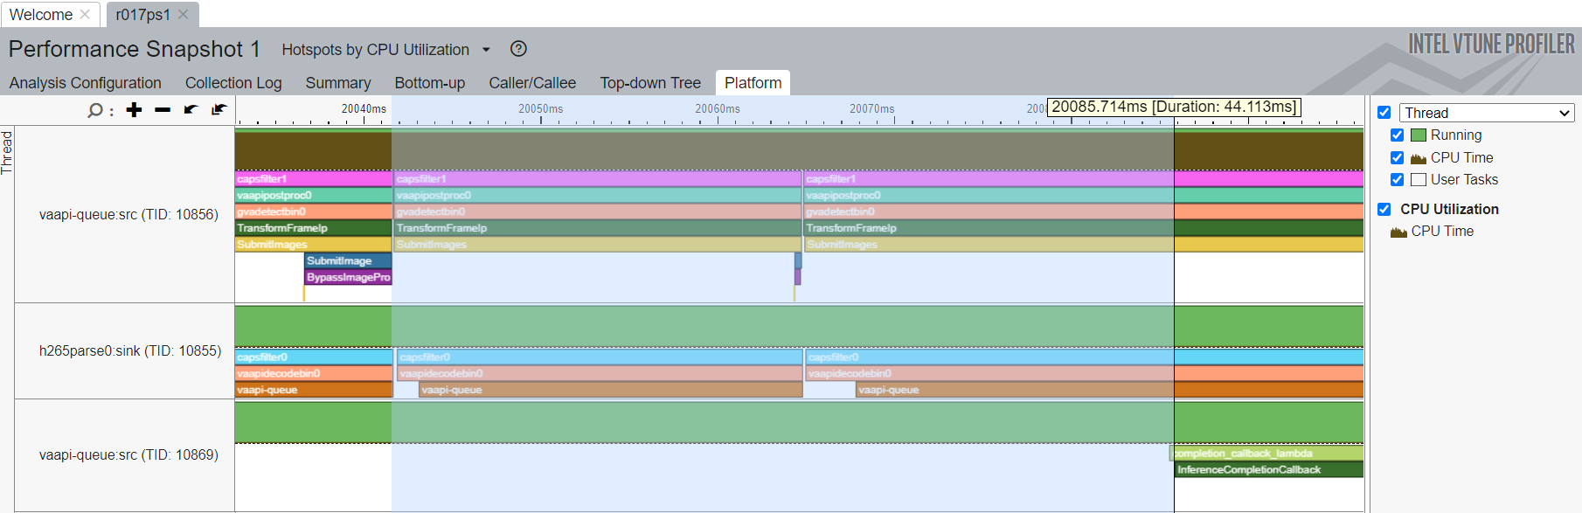Click the undo previous zoom arrow icon
This screenshot has height=513, width=1582.
tap(191, 110)
